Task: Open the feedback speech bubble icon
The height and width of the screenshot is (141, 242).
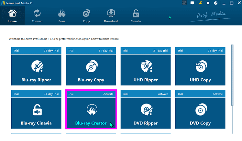Action: tap(192, 3)
